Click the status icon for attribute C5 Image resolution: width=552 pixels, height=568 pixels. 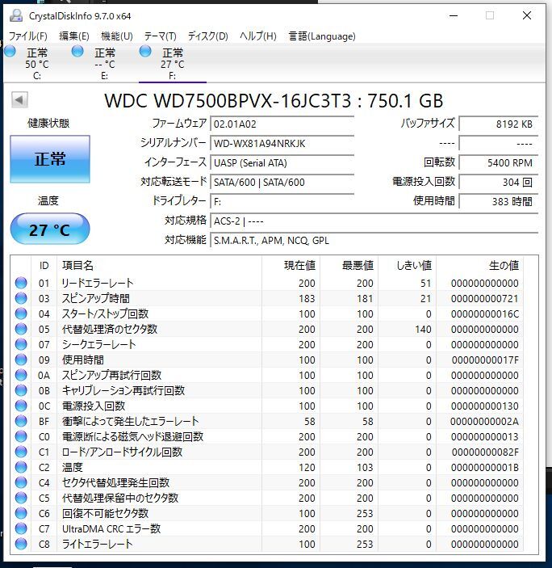[21, 498]
